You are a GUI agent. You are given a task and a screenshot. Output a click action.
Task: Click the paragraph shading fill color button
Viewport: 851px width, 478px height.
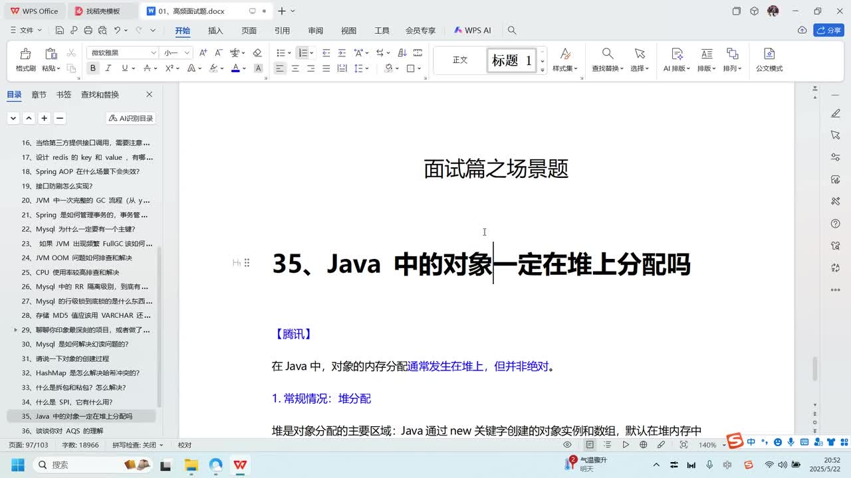click(x=389, y=68)
